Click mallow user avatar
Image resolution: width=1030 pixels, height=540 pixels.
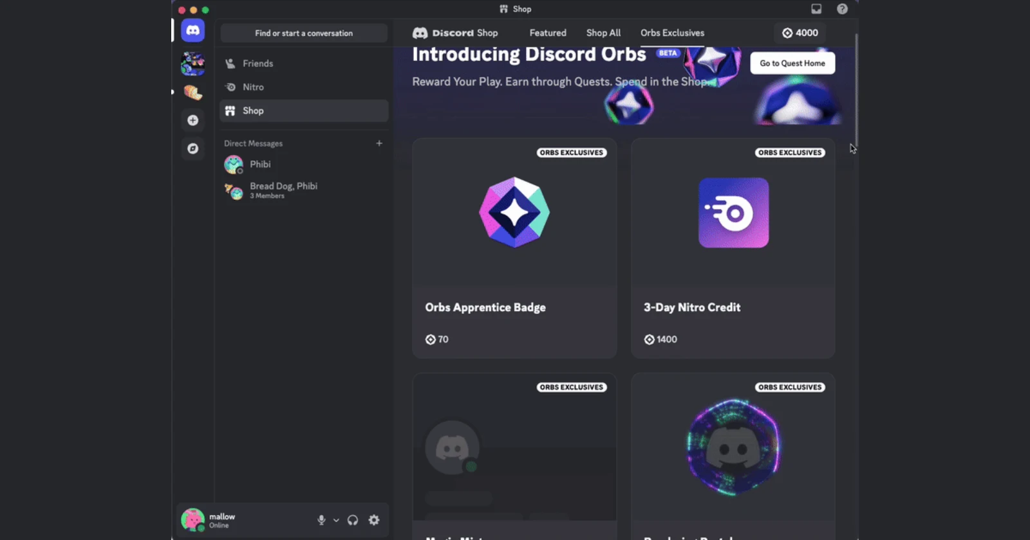tap(192, 519)
